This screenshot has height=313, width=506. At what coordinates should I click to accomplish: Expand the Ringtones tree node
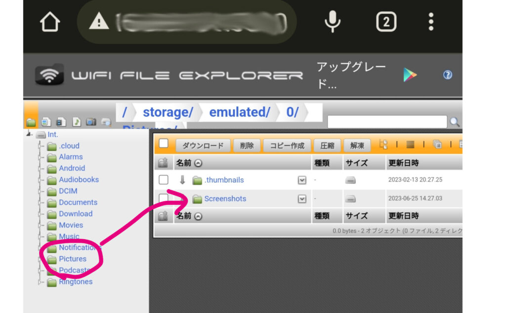[x=41, y=282]
